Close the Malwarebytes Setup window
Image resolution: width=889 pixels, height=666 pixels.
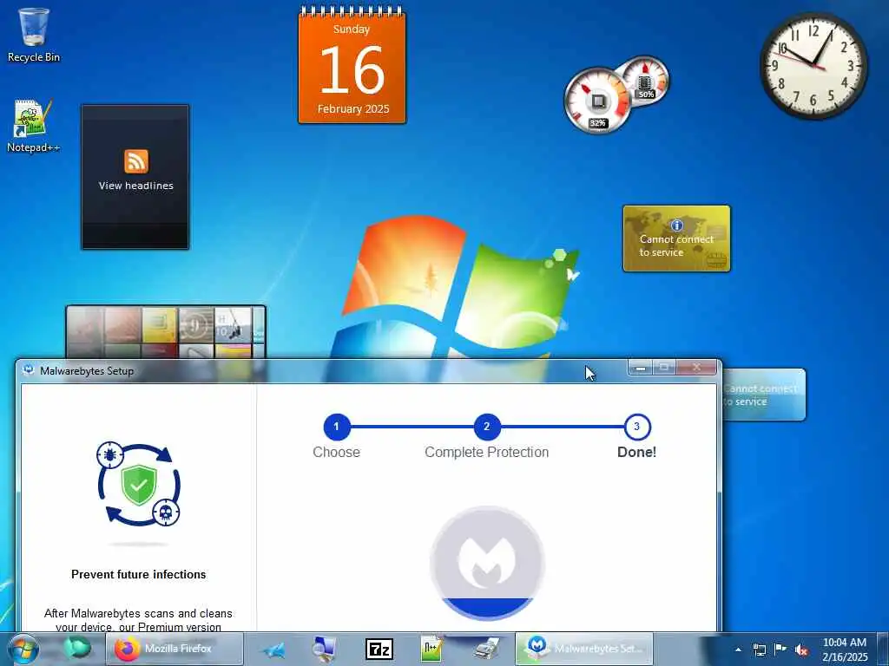[x=697, y=368]
